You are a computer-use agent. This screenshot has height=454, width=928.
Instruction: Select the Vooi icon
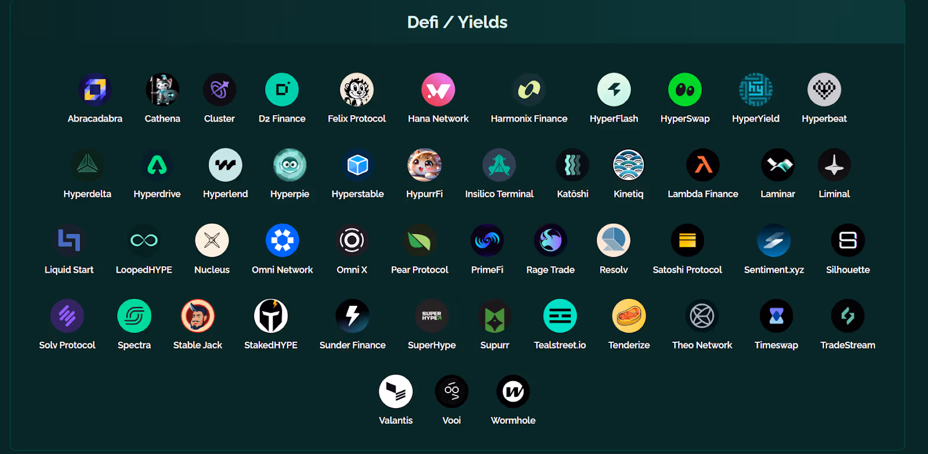(452, 391)
